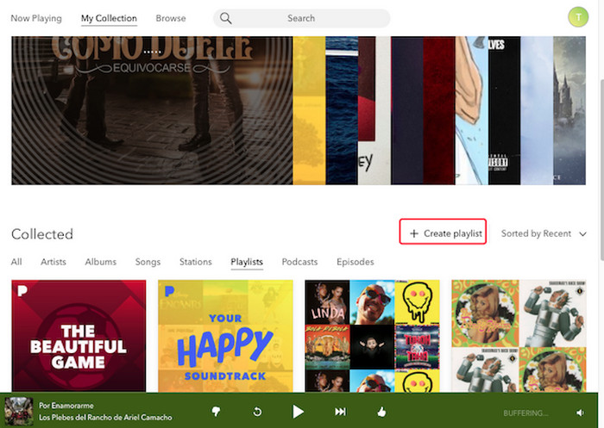Viewport: 604px width, 428px height.
Task: Click the search magnifier icon
Action: tap(226, 18)
